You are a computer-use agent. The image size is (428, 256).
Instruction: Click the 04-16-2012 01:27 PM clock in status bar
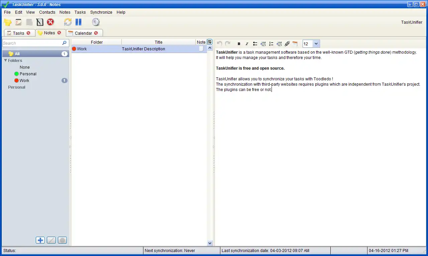tap(389, 251)
